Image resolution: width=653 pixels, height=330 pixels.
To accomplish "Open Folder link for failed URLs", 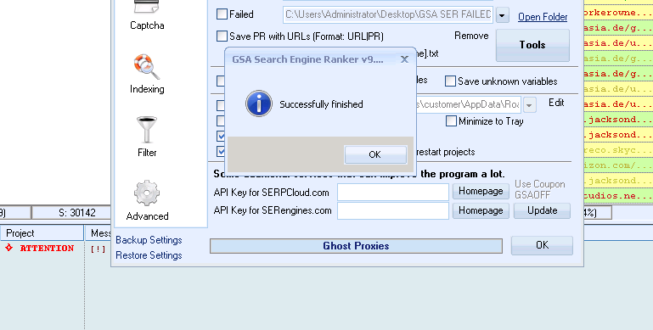I will [x=543, y=17].
